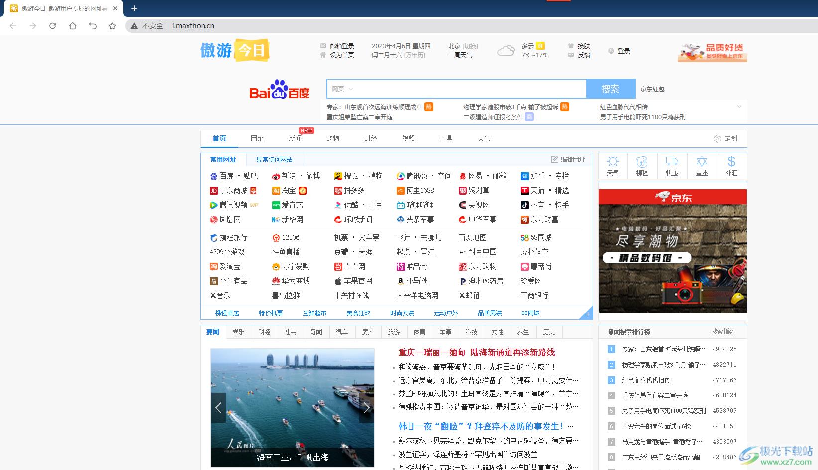Click the 定制 customize gear icon

pyautogui.click(x=717, y=139)
